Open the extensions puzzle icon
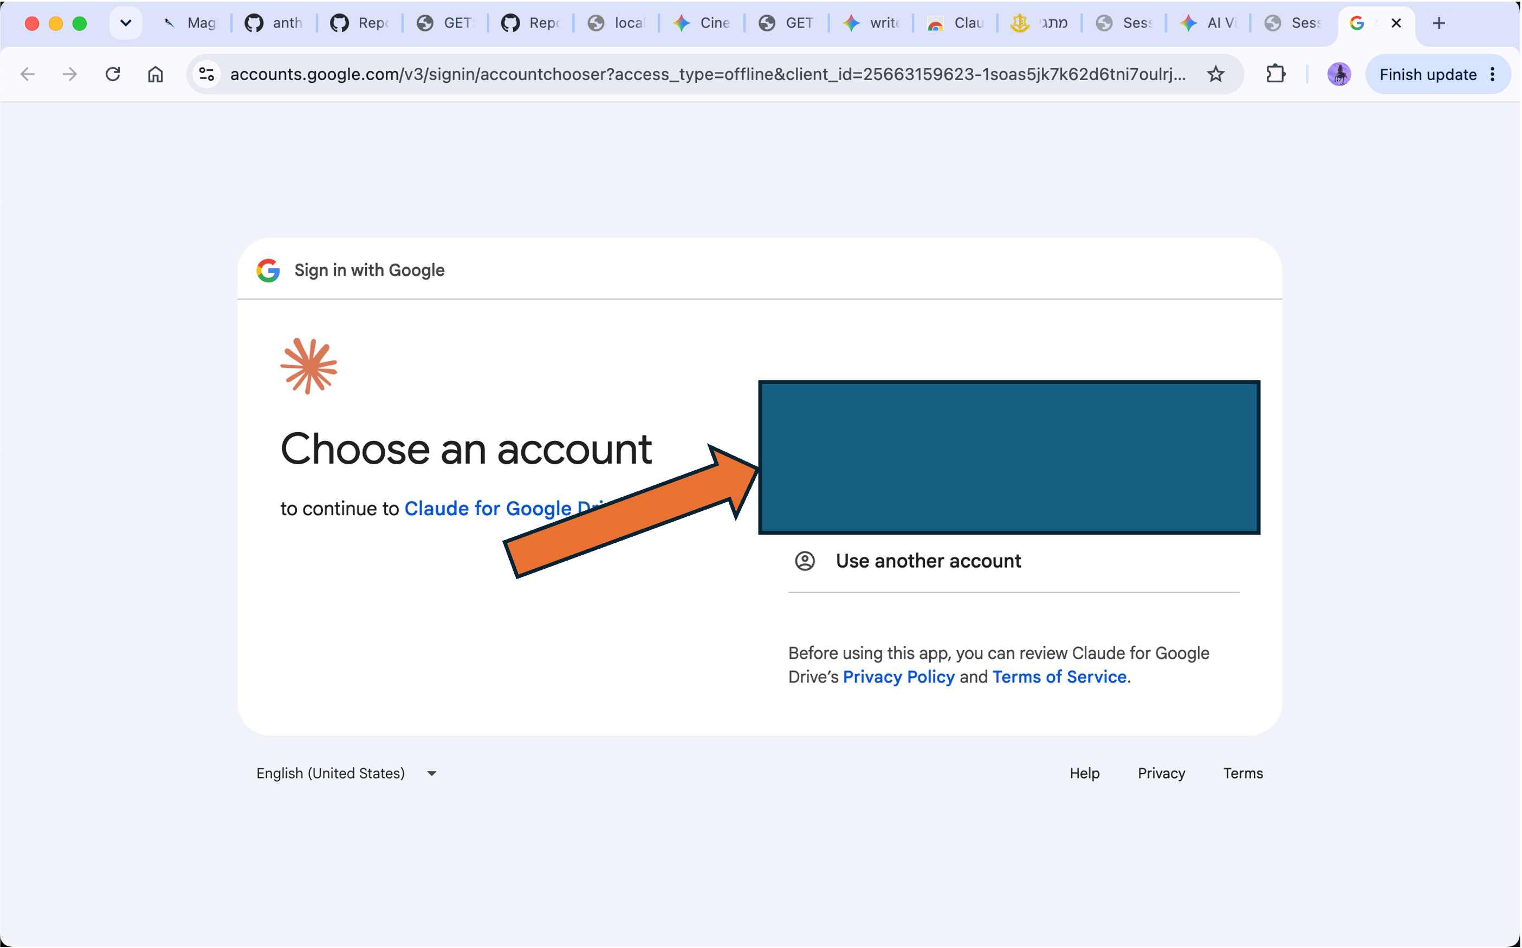Screen dimensions: 1522x948 (x=1275, y=74)
